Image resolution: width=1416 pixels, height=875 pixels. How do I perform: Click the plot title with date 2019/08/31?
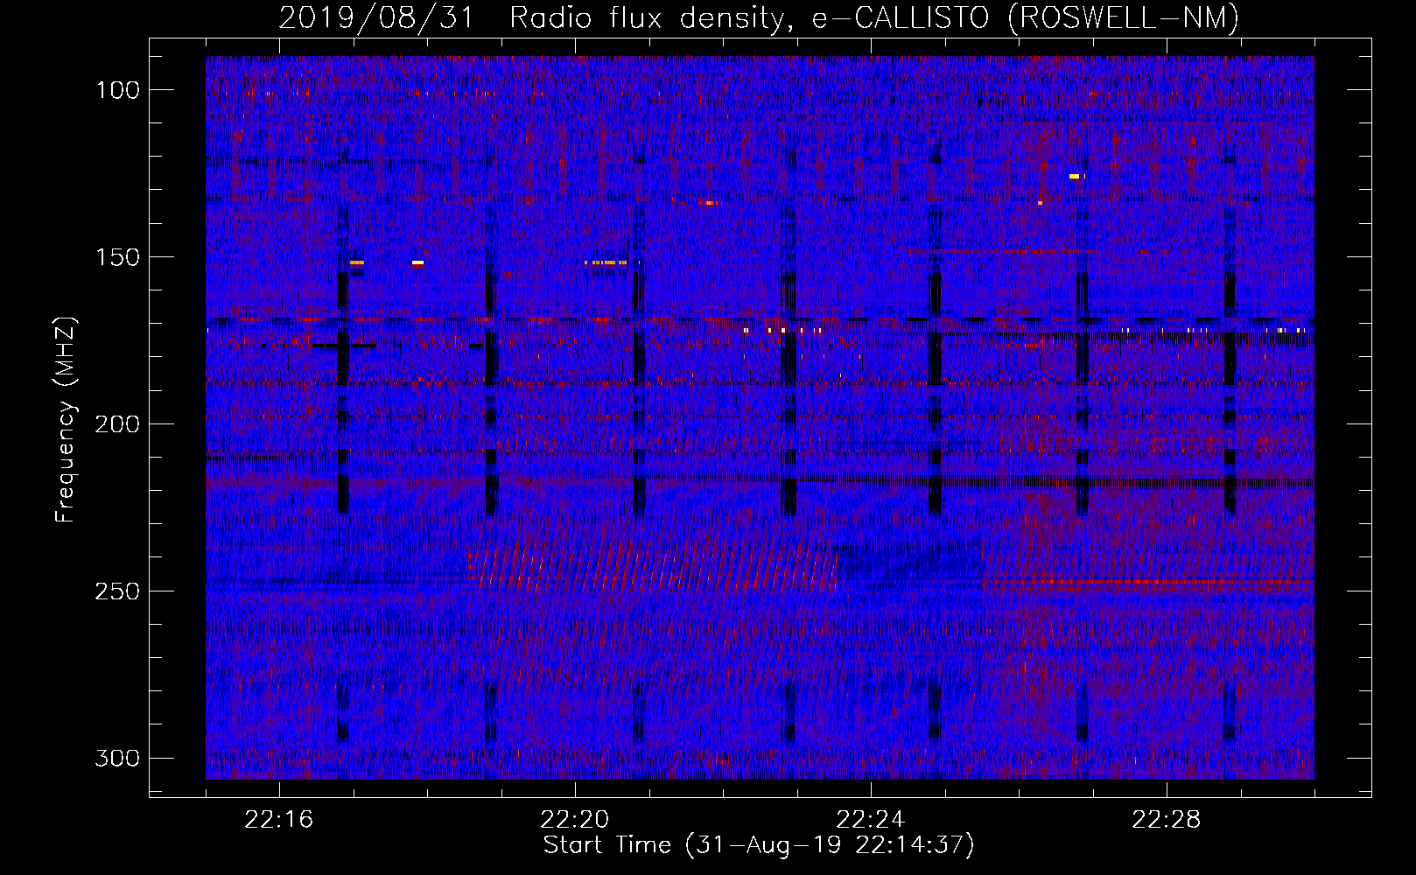[759, 17]
